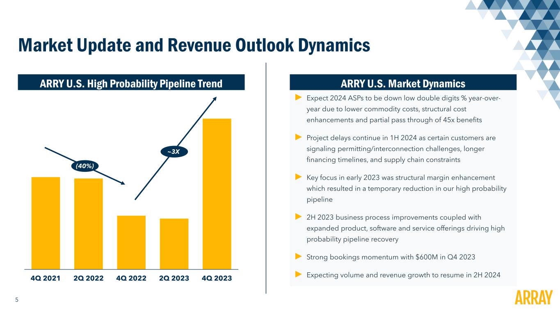
Task: Click the bullet arrow beside 'Strong bookings momentum'
Action: point(298,257)
